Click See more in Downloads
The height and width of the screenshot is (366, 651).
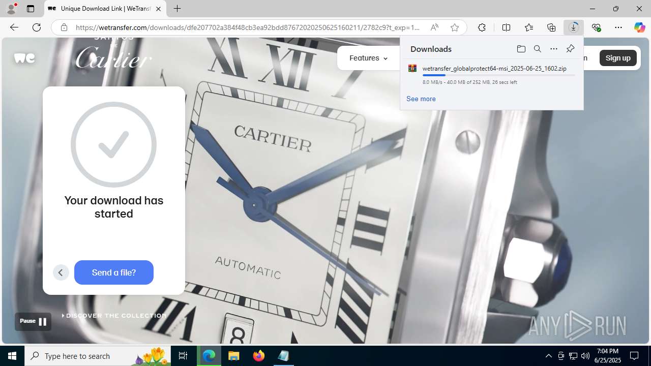pos(421,99)
